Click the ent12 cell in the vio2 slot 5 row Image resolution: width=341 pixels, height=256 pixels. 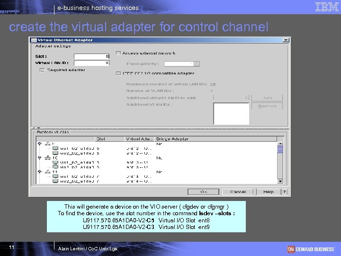[139, 153]
